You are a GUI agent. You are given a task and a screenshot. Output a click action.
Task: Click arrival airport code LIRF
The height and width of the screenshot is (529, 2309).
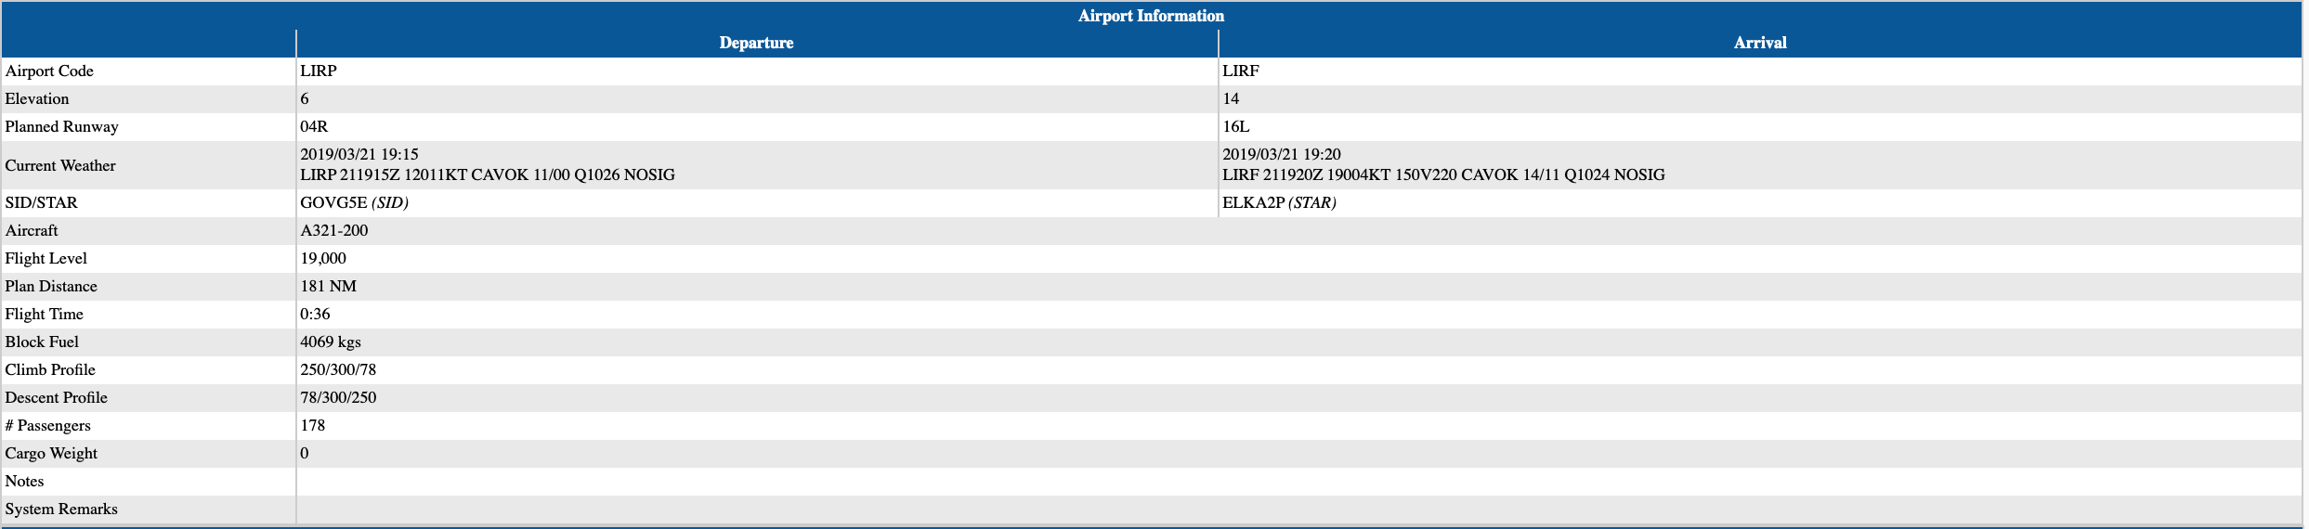[1241, 71]
